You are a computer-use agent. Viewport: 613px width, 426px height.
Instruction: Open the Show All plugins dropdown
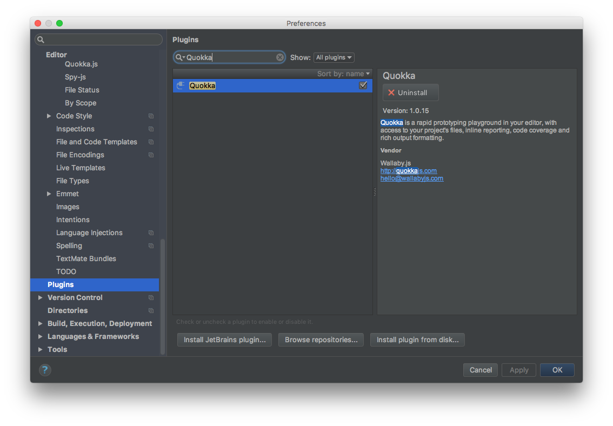click(334, 57)
